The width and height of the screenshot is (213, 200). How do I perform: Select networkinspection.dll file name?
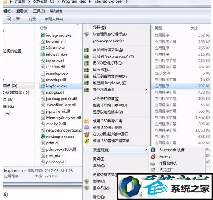(x=64, y=130)
